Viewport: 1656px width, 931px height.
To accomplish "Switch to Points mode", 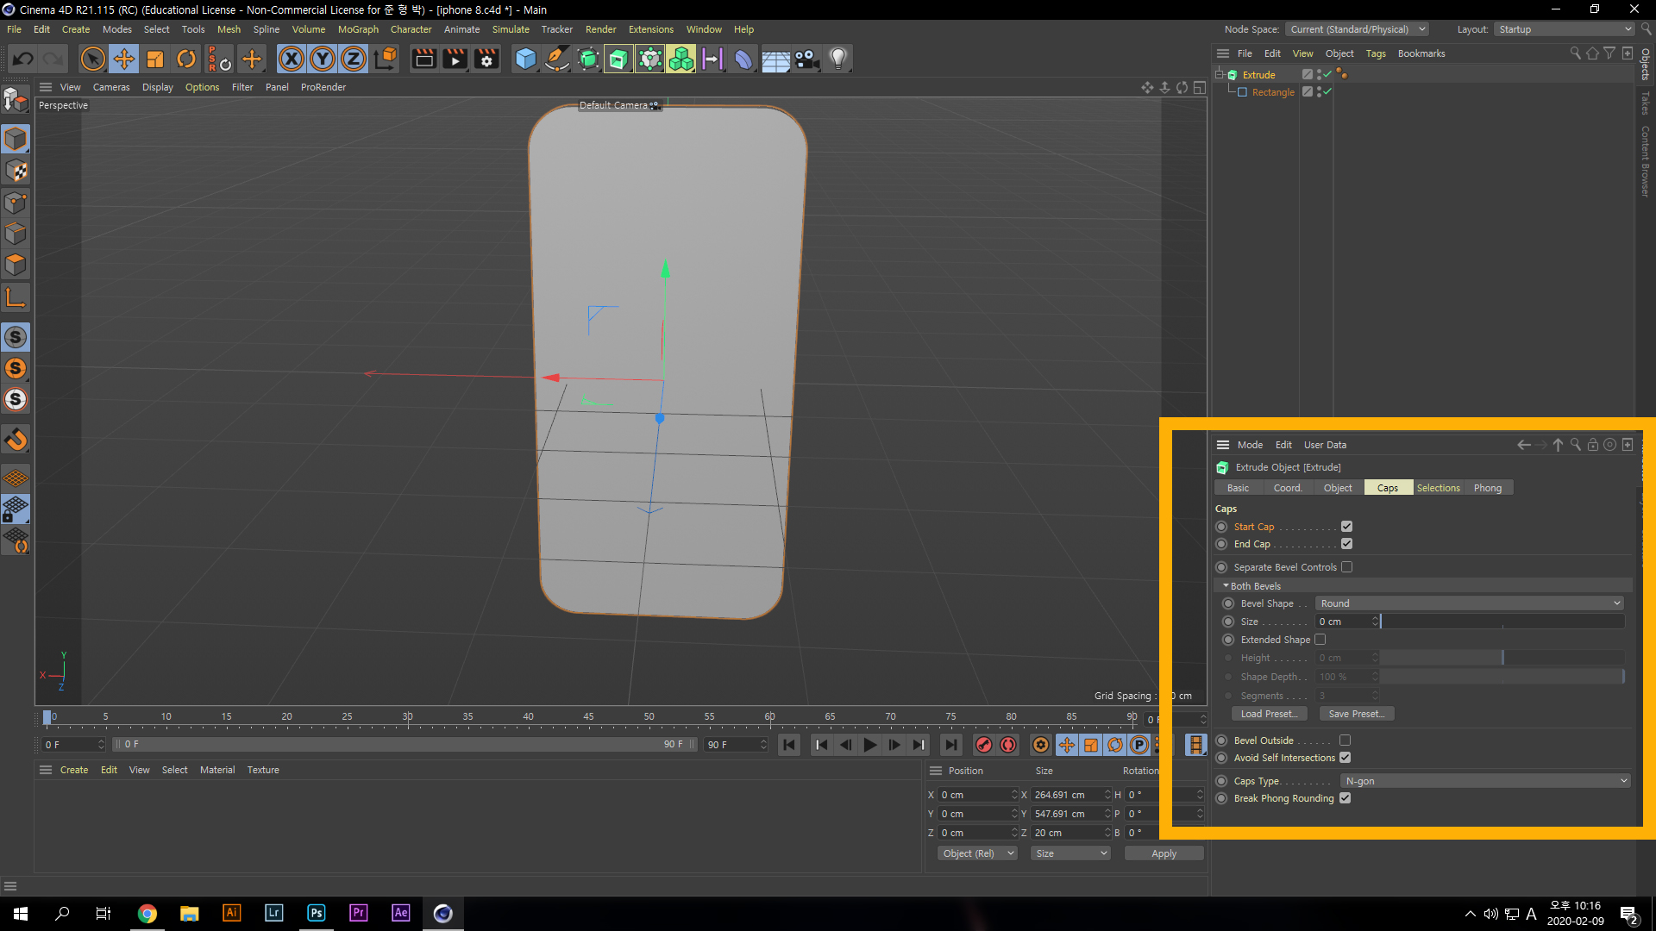I will pyautogui.click(x=16, y=203).
